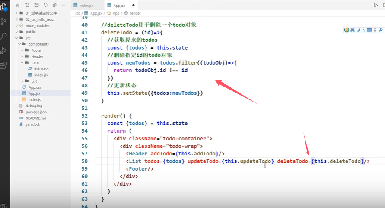385x208 pixels.
Task: Click line number 41 in the gutter
Action: click(84, 32)
